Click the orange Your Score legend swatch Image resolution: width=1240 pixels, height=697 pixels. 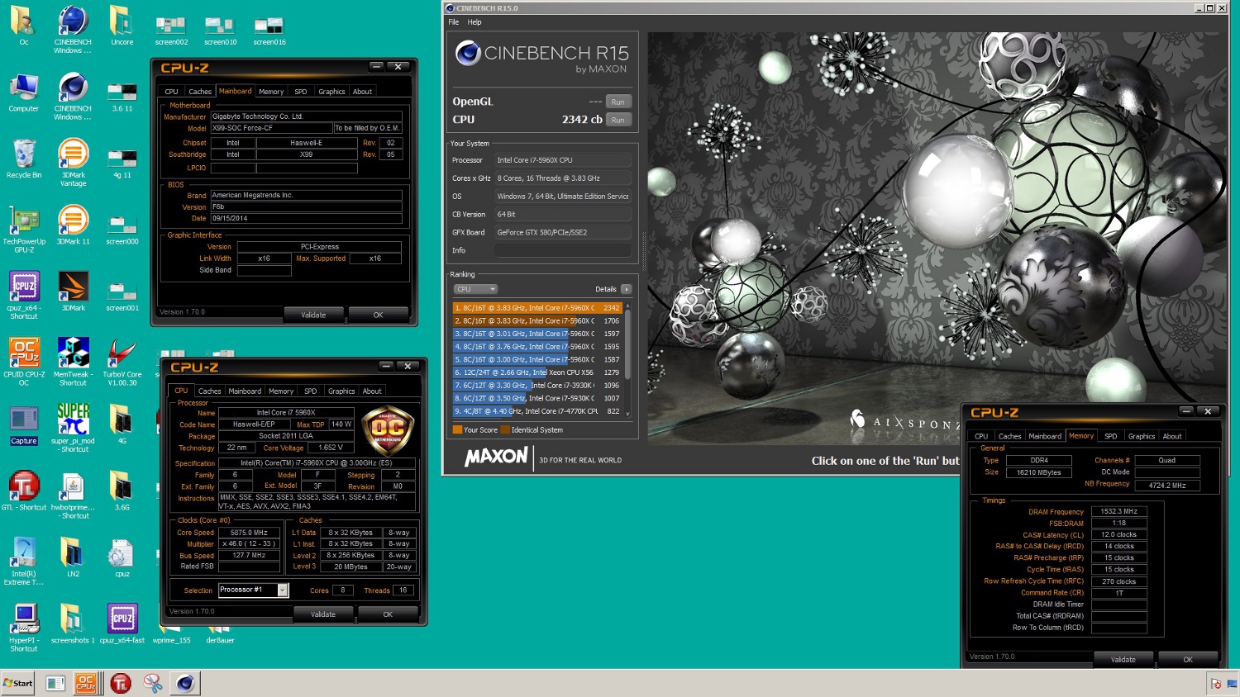[x=457, y=429]
